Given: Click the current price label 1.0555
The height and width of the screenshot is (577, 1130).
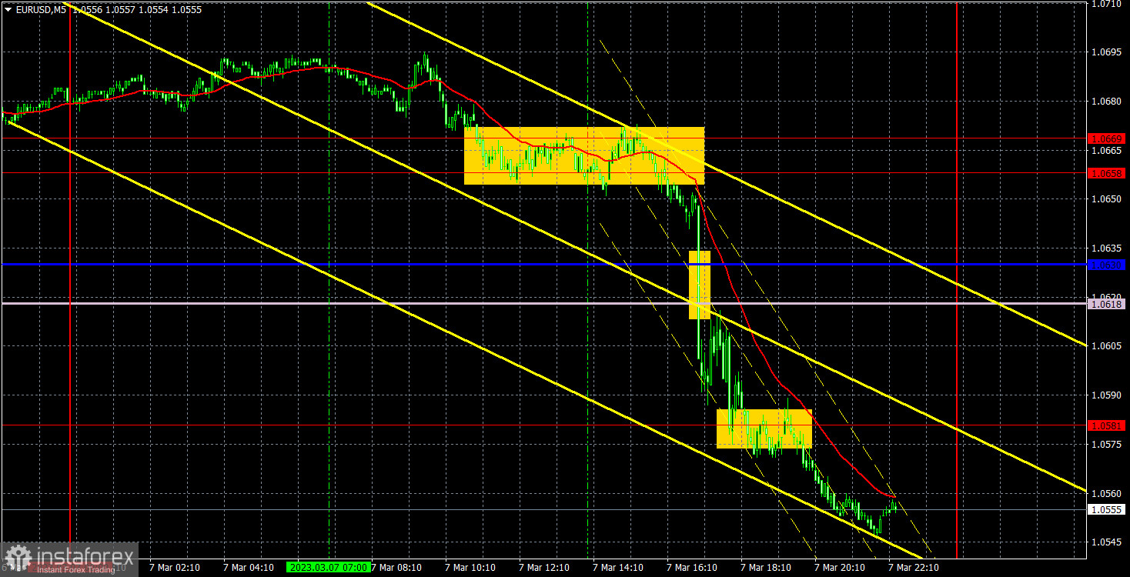Looking at the screenshot, I should pos(1107,509).
